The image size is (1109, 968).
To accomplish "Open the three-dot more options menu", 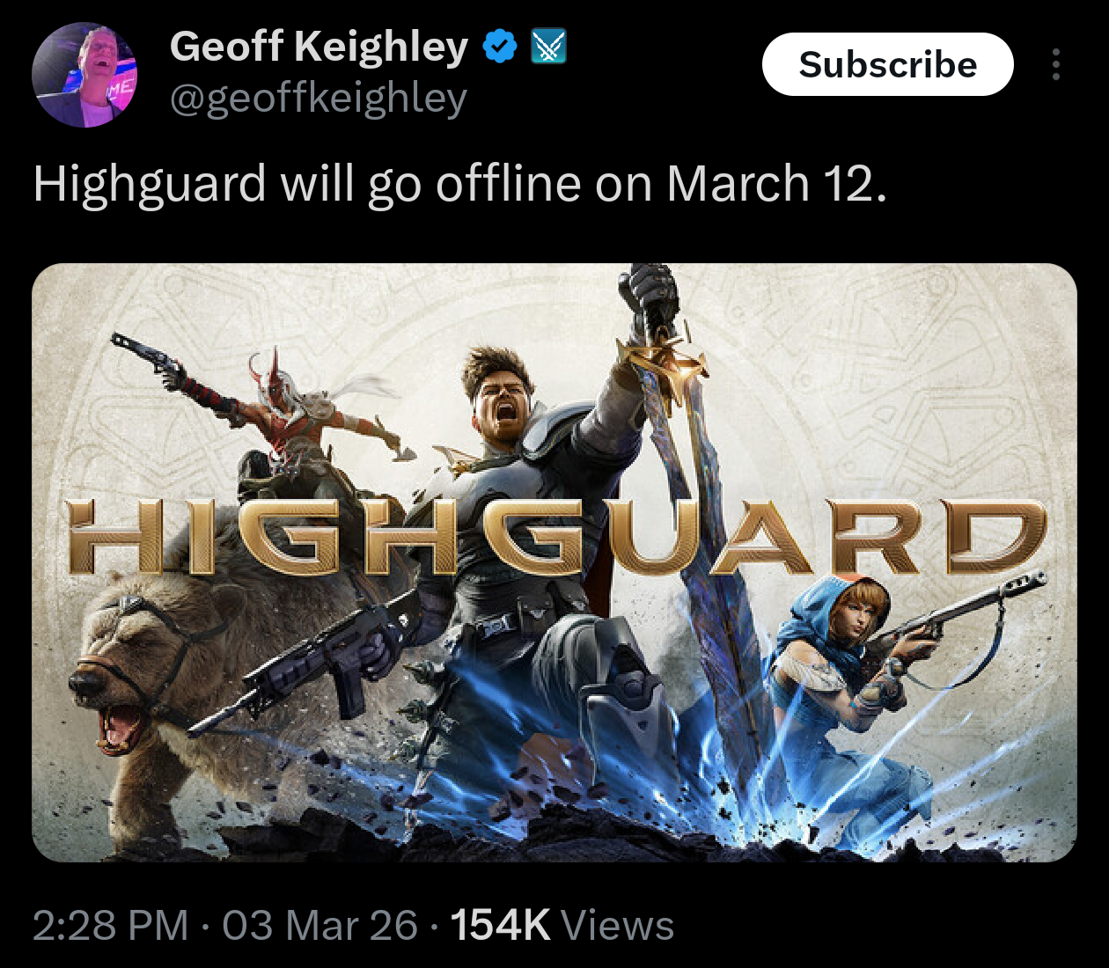I will click(x=1055, y=64).
